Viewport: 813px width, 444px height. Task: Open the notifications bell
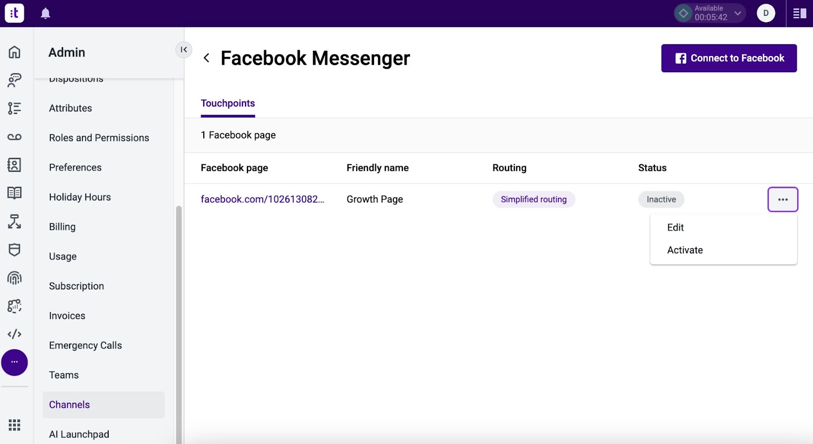pyautogui.click(x=45, y=13)
